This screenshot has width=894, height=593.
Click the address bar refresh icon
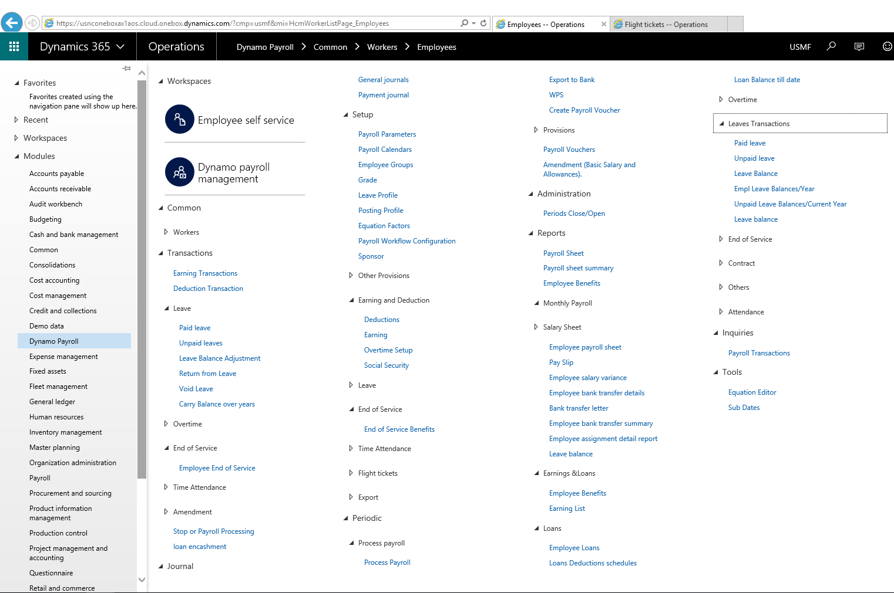click(483, 23)
